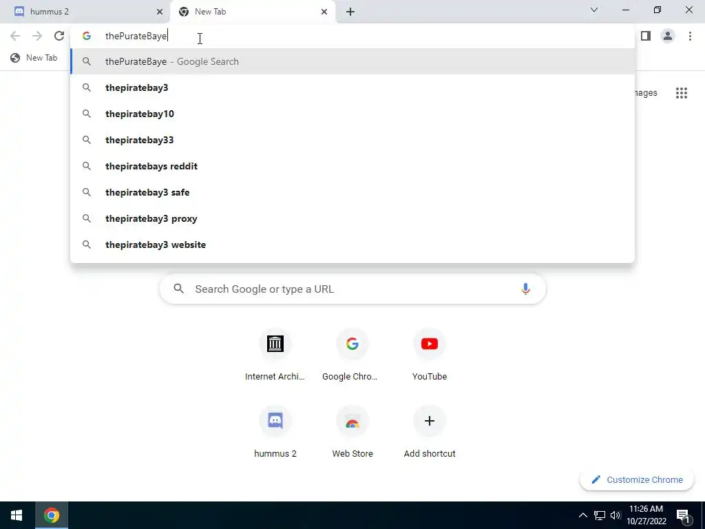
Task: Open the YouTube shortcut tile
Action: 430,355
